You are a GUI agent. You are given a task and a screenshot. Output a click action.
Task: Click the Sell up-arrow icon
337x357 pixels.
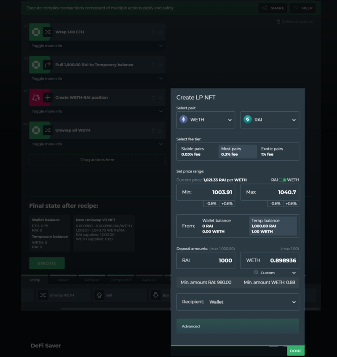99,295
